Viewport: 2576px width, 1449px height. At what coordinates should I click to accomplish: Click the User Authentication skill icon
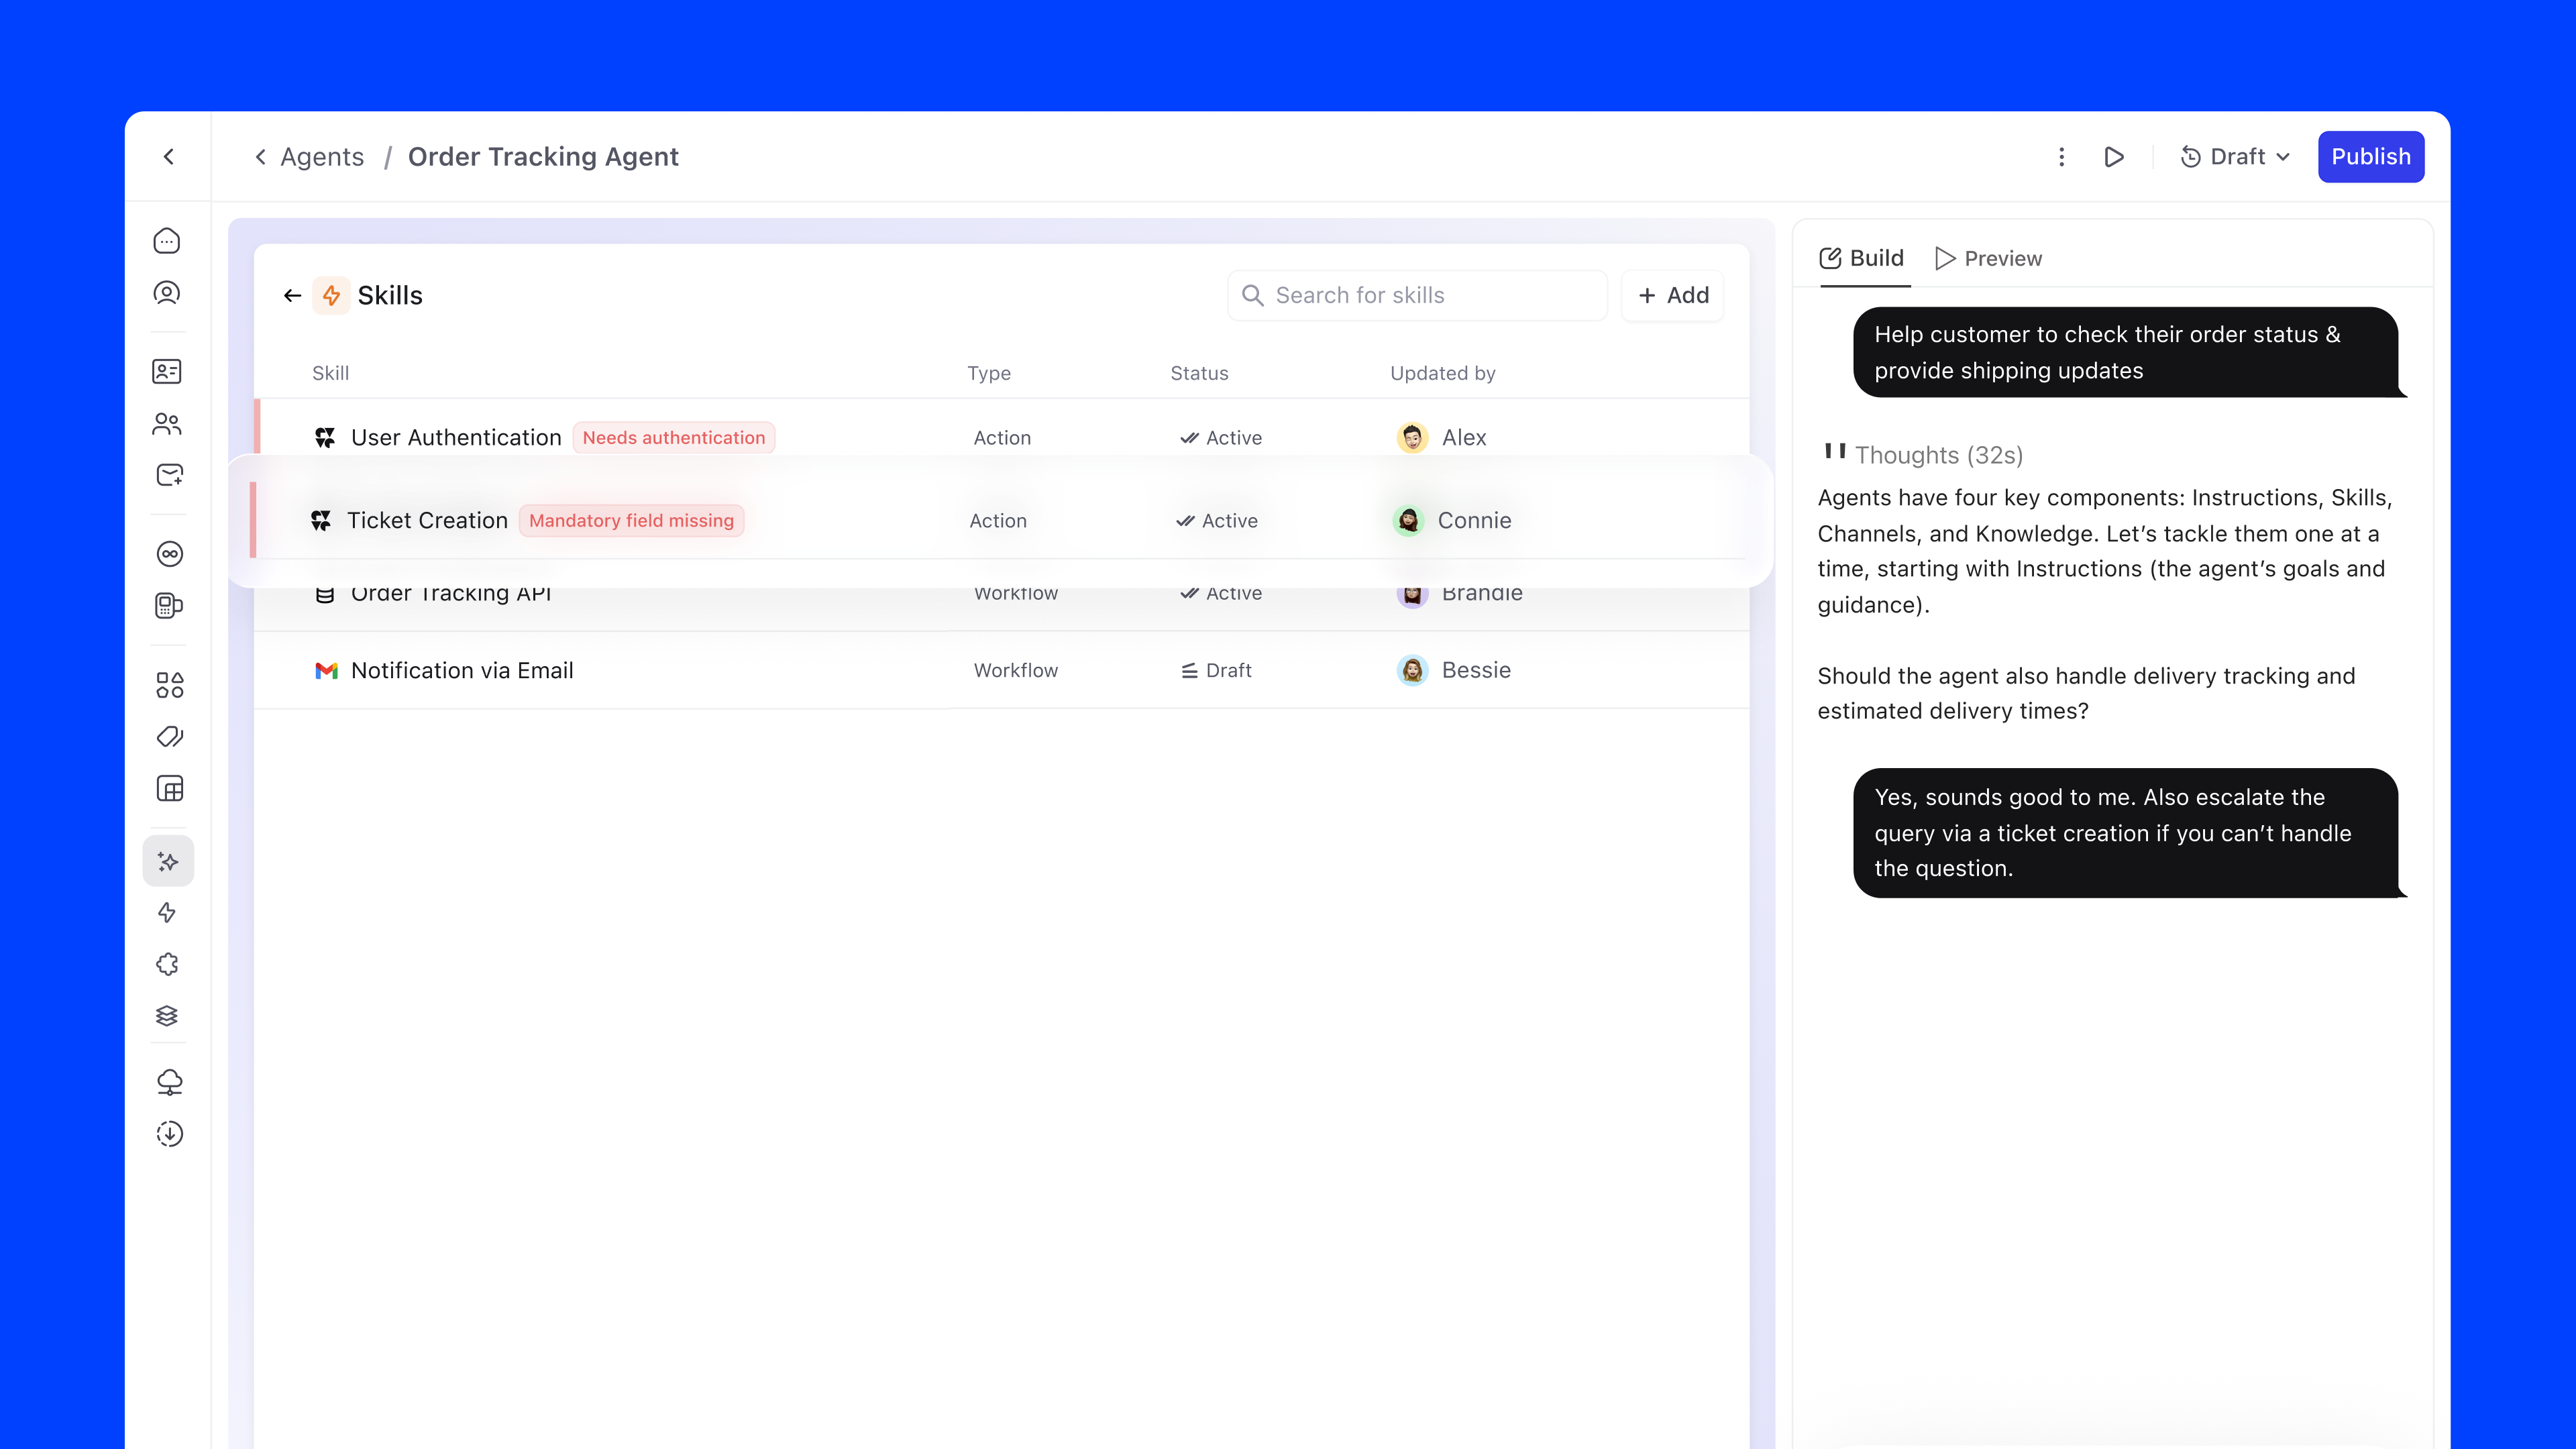point(325,438)
